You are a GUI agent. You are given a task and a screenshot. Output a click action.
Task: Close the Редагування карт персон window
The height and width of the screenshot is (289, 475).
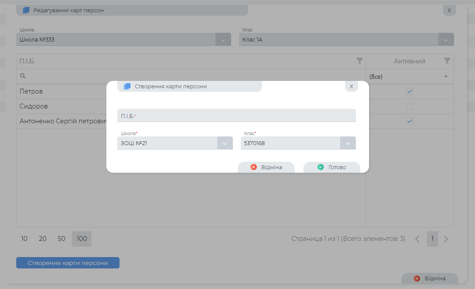tap(449, 10)
